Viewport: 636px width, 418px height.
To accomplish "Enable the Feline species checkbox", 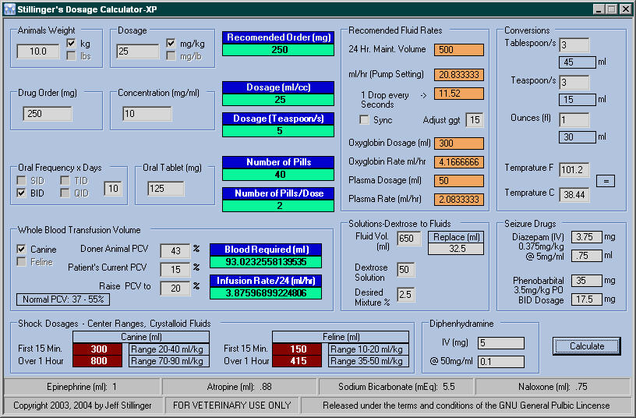I will 23,262.
